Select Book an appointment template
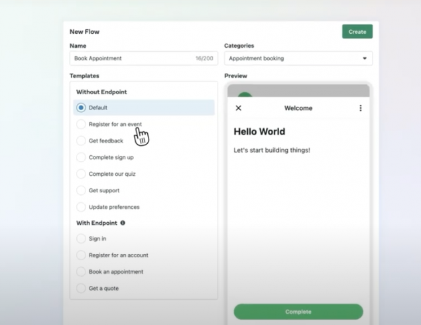Screen dimensions: 421x325 tap(82, 272)
